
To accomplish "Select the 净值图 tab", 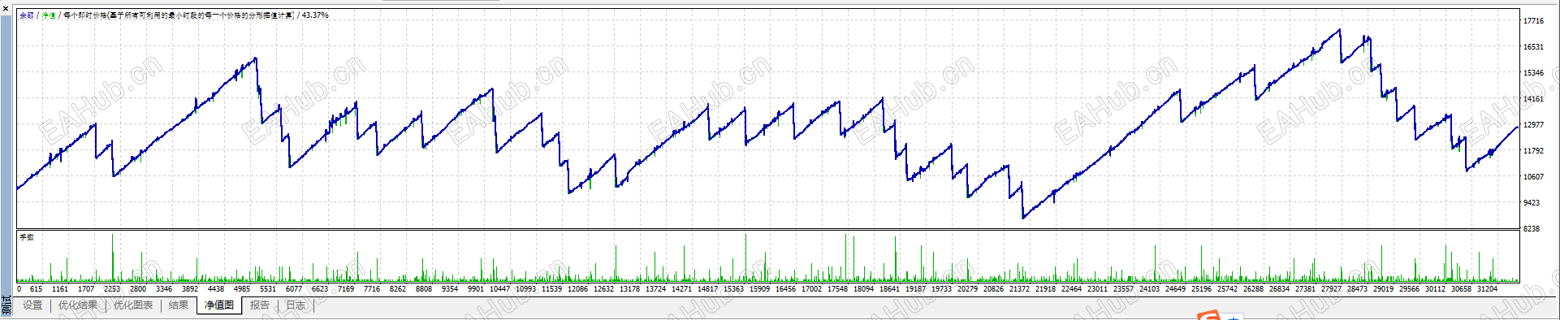I will [x=219, y=305].
